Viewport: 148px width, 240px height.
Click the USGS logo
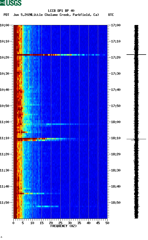pyautogui.click(x=11, y=3)
